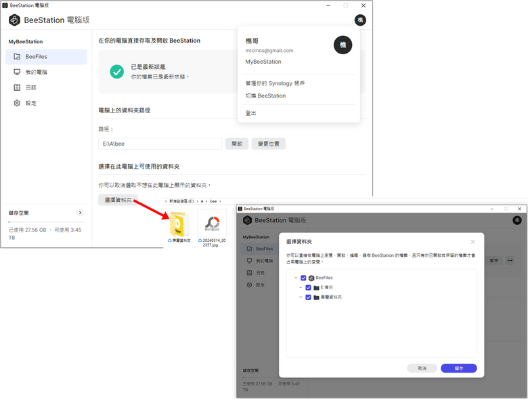Viewport: 528px width, 399px height.
Task: Click the 取消 button in the dialog
Action: pyautogui.click(x=422, y=369)
